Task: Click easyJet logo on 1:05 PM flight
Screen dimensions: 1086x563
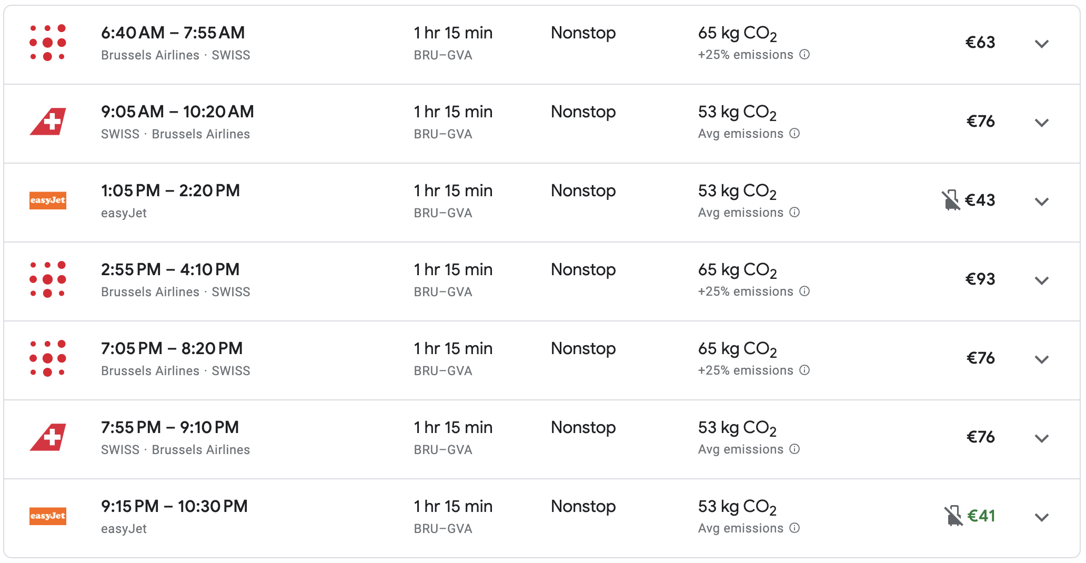Action: (x=48, y=200)
